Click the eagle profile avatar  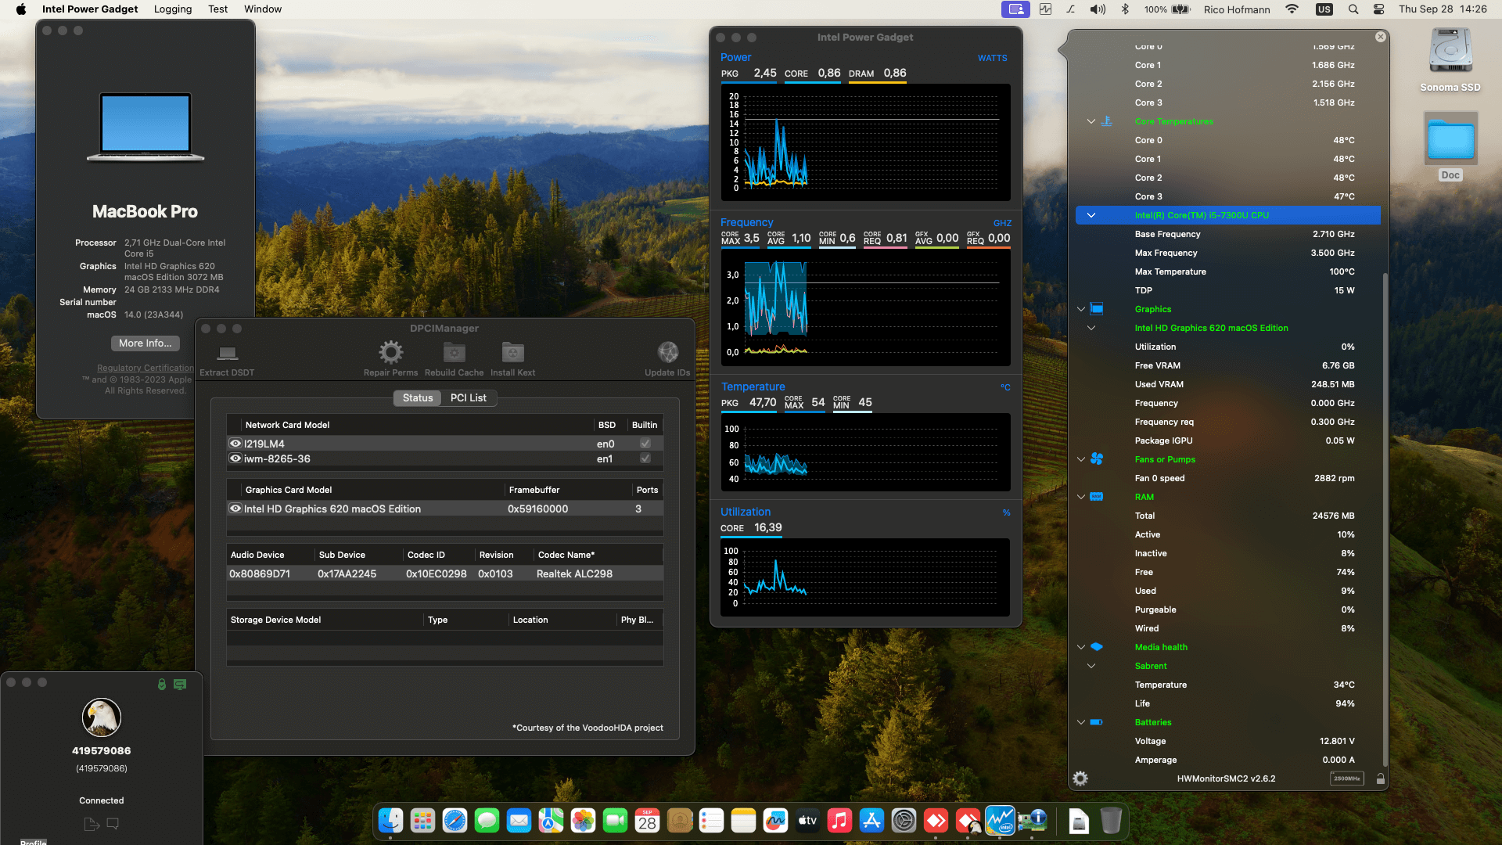click(102, 717)
